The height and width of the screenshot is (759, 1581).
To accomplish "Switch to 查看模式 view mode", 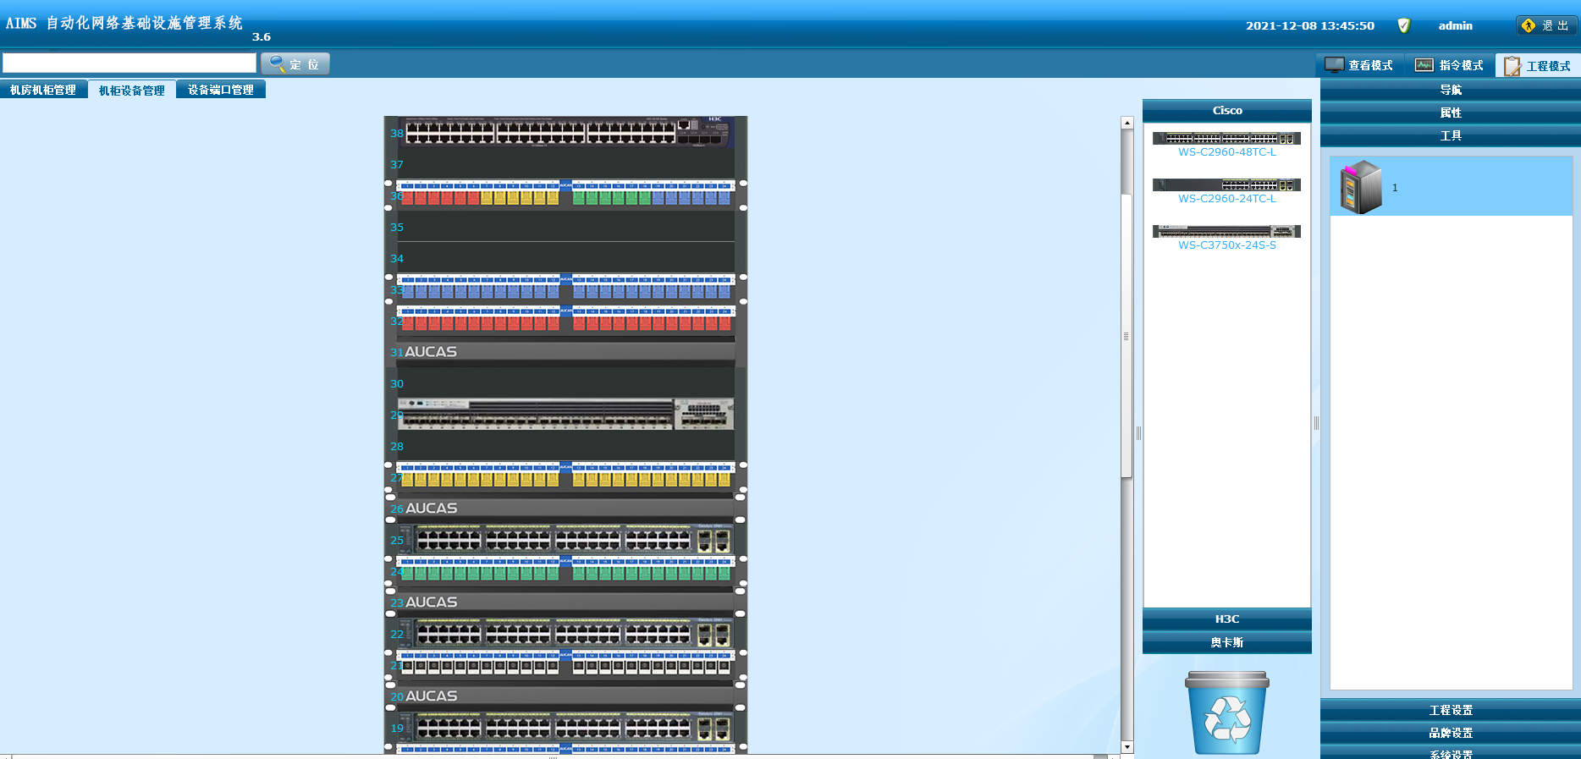I will pyautogui.click(x=1360, y=65).
